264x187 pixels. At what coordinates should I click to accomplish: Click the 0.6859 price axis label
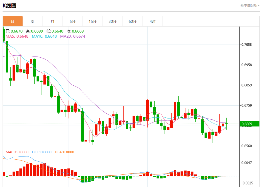pos(247,85)
